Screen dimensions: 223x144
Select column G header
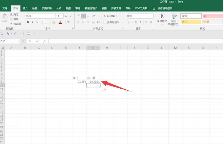click(x=93, y=47)
